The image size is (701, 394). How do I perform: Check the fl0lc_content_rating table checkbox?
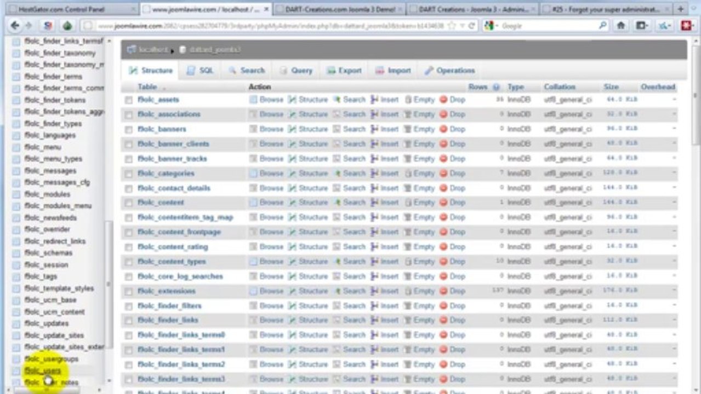(x=129, y=247)
